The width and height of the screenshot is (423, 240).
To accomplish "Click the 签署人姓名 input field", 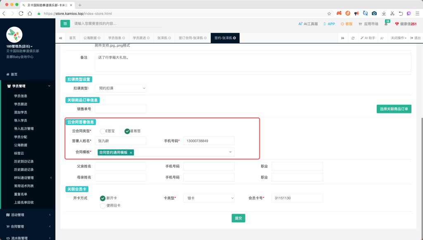I will pos(121,141).
